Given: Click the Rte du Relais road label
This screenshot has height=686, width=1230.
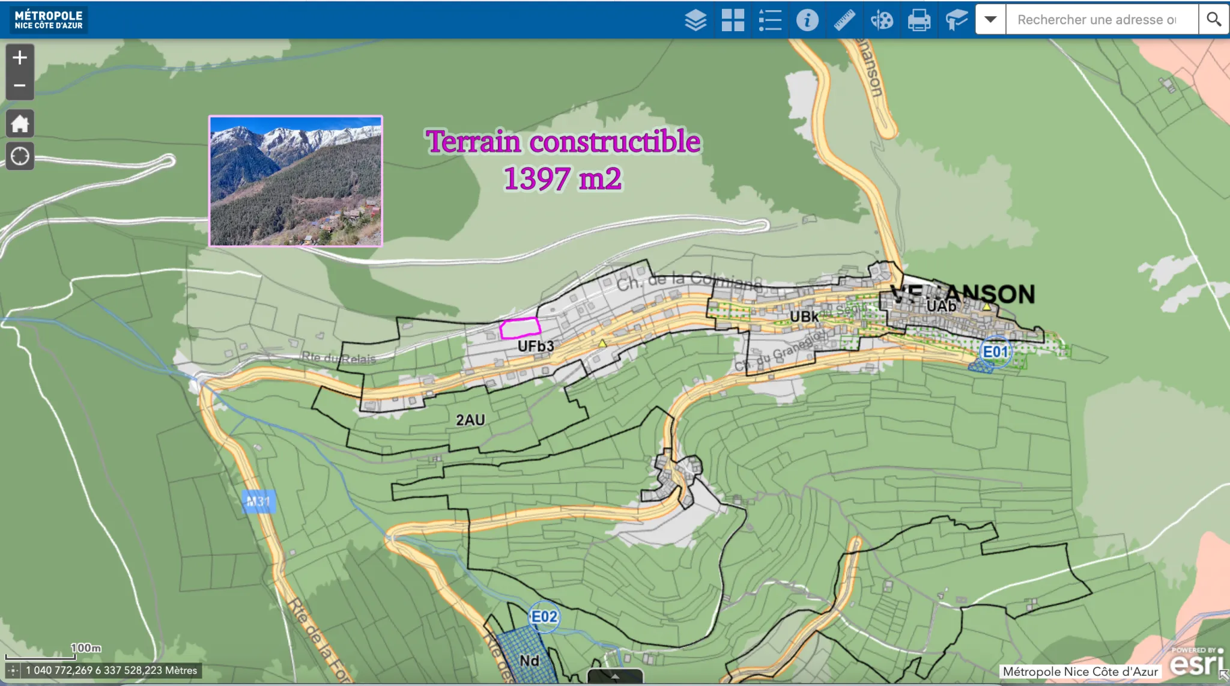Looking at the screenshot, I should (x=339, y=359).
